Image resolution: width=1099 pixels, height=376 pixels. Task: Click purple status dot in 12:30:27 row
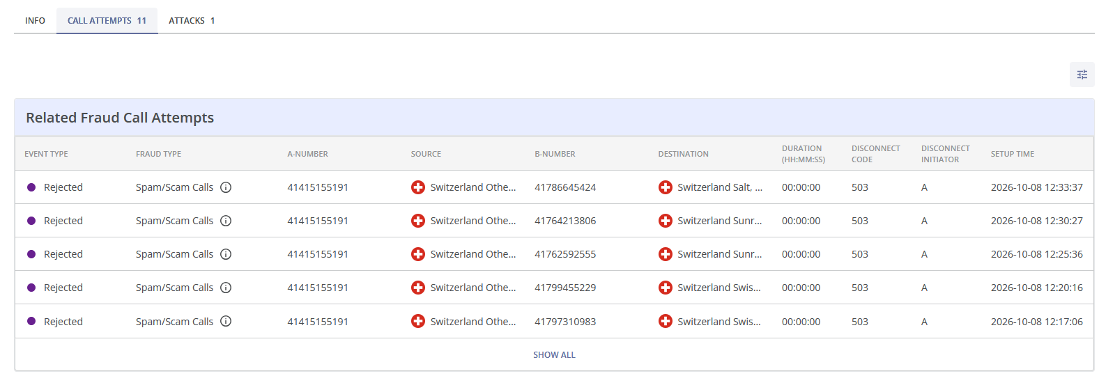coord(31,221)
